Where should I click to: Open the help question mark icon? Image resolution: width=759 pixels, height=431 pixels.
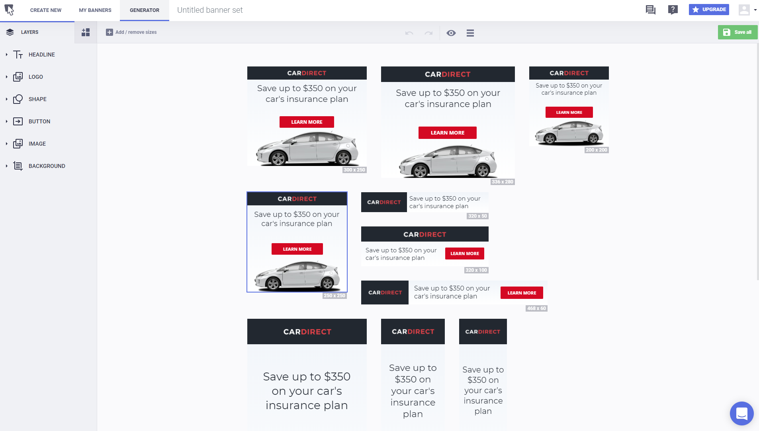click(673, 10)
